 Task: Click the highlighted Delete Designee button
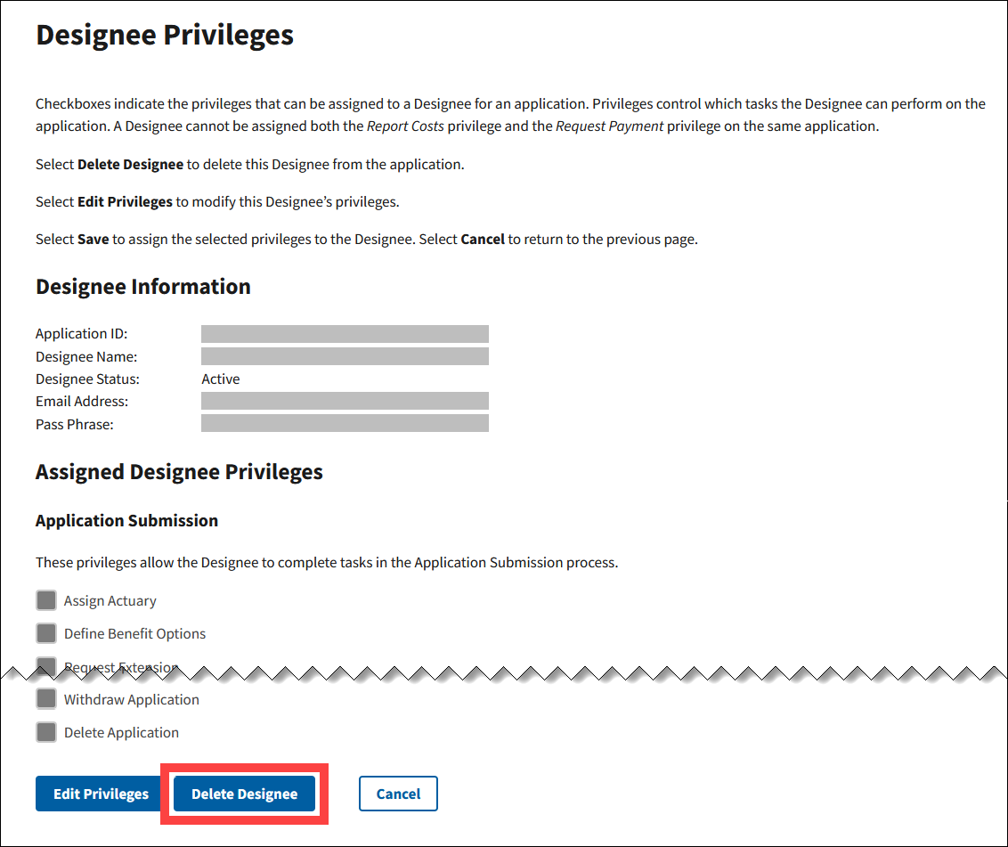click(x=244, y=794)
